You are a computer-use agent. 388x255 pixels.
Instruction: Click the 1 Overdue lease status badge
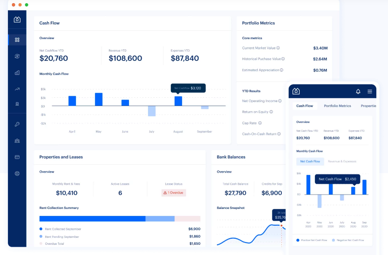coord(174,193)
